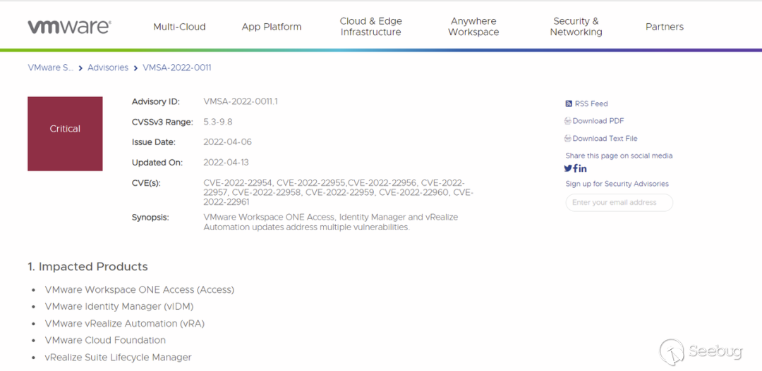Share page on LinkedIn
762x371 pixels.
tap(583, 169)
